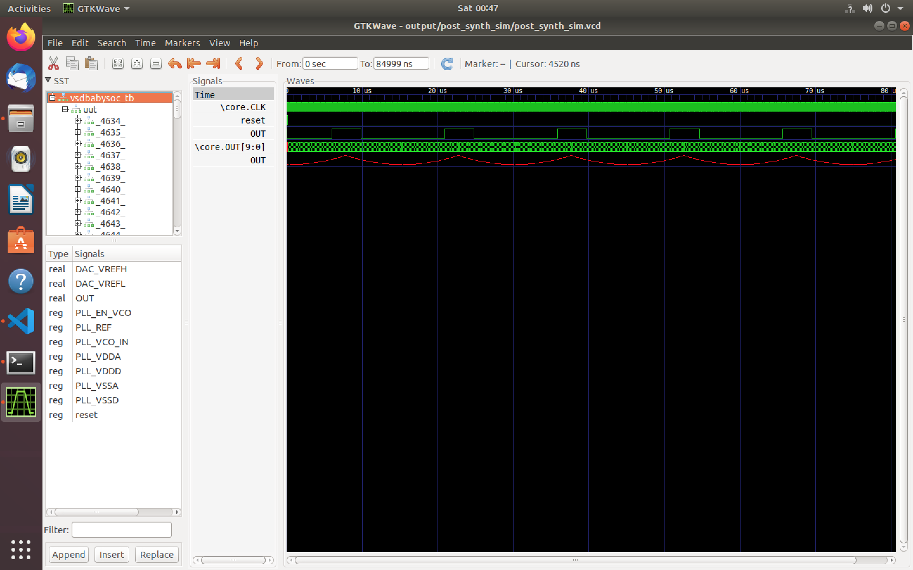Collapse the uut tree node
The height and width of the screenshot is (570, 913).
point(65,109)
